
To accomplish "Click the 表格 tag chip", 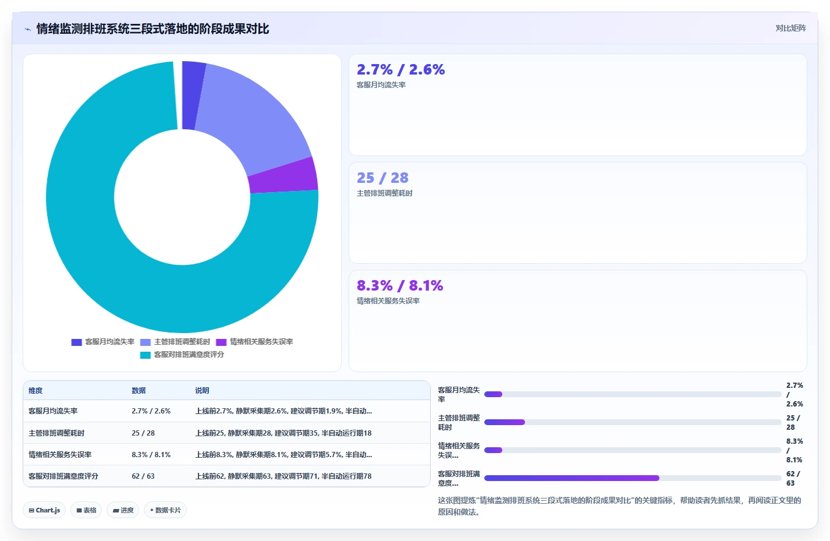I will (x=86, y=510).
